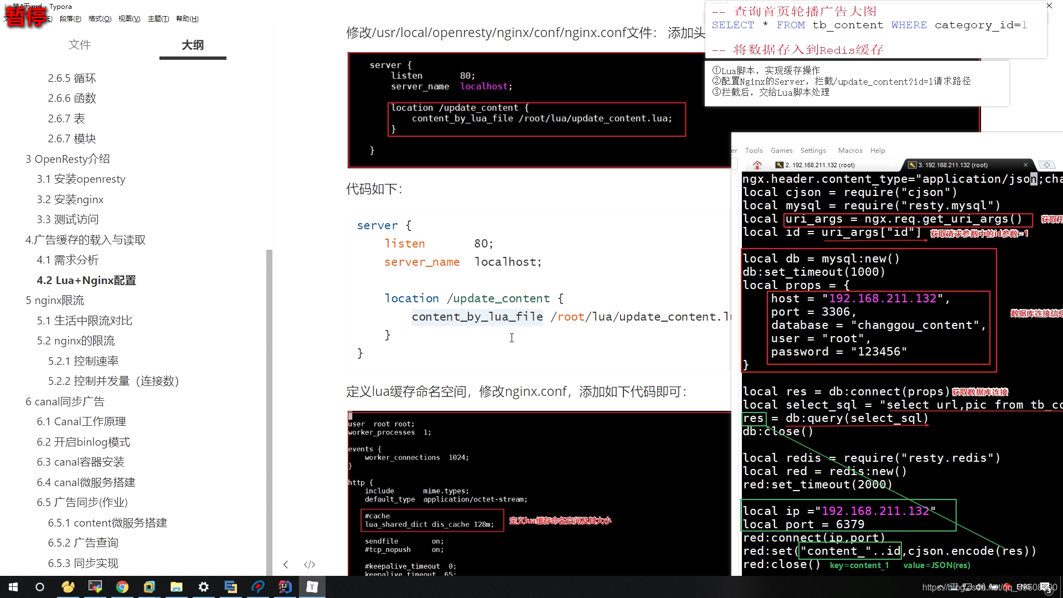Open the Navicat icon in the taskbar
Viewport: 1063px width, 598px height.
pos(68,587)
